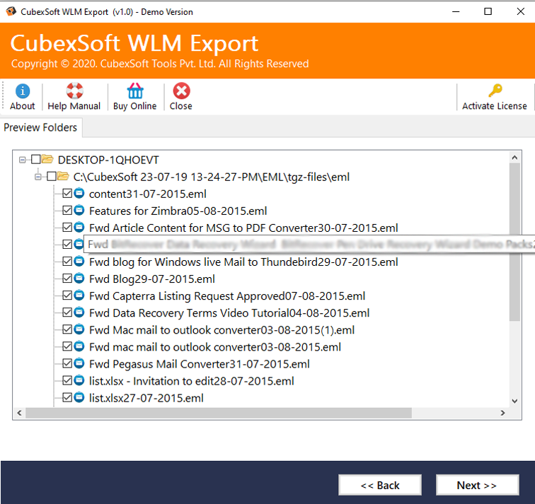
Task: Collapse the C:\CubexSoft eml folder node
Action: (x=39, y=177)
